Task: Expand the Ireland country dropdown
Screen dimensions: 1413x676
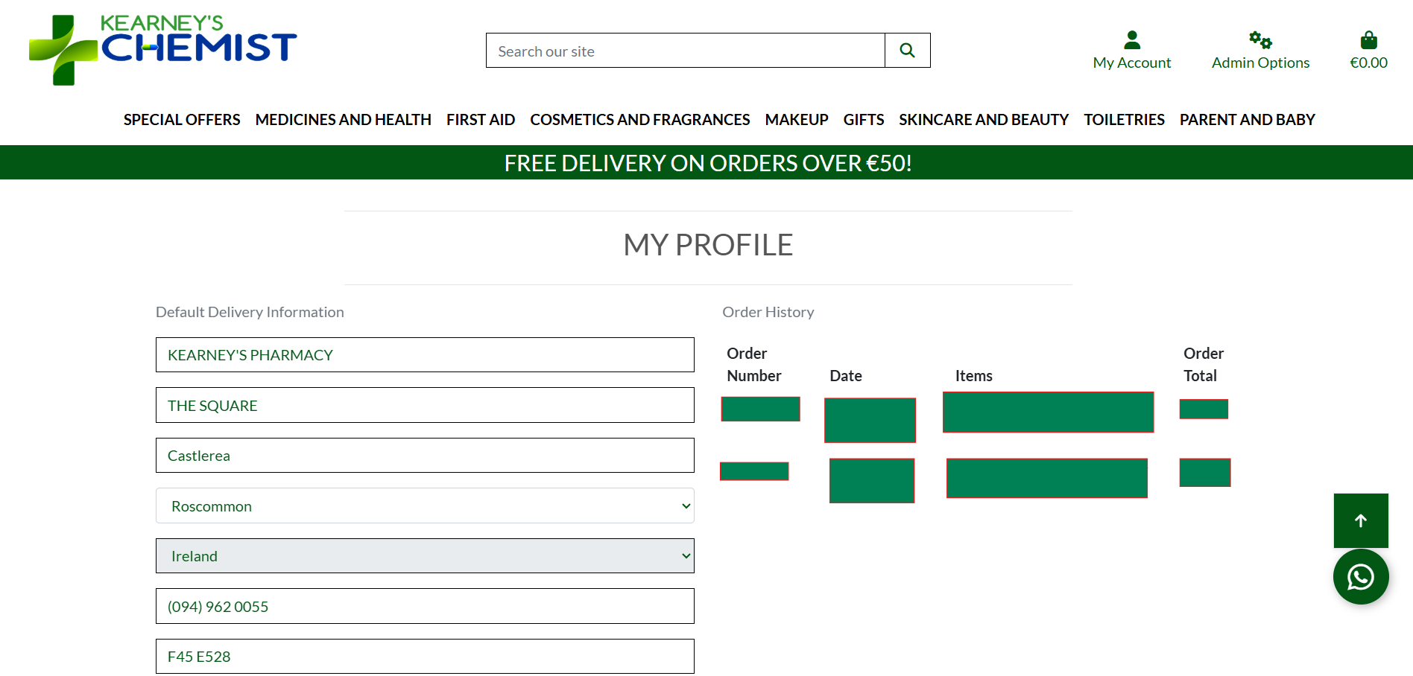Action: coord(425,556)
